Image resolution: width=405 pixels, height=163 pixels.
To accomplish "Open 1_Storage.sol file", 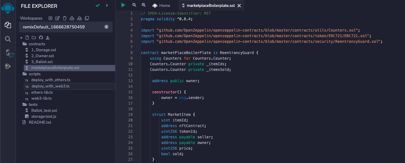I will [x=44, y=50].
